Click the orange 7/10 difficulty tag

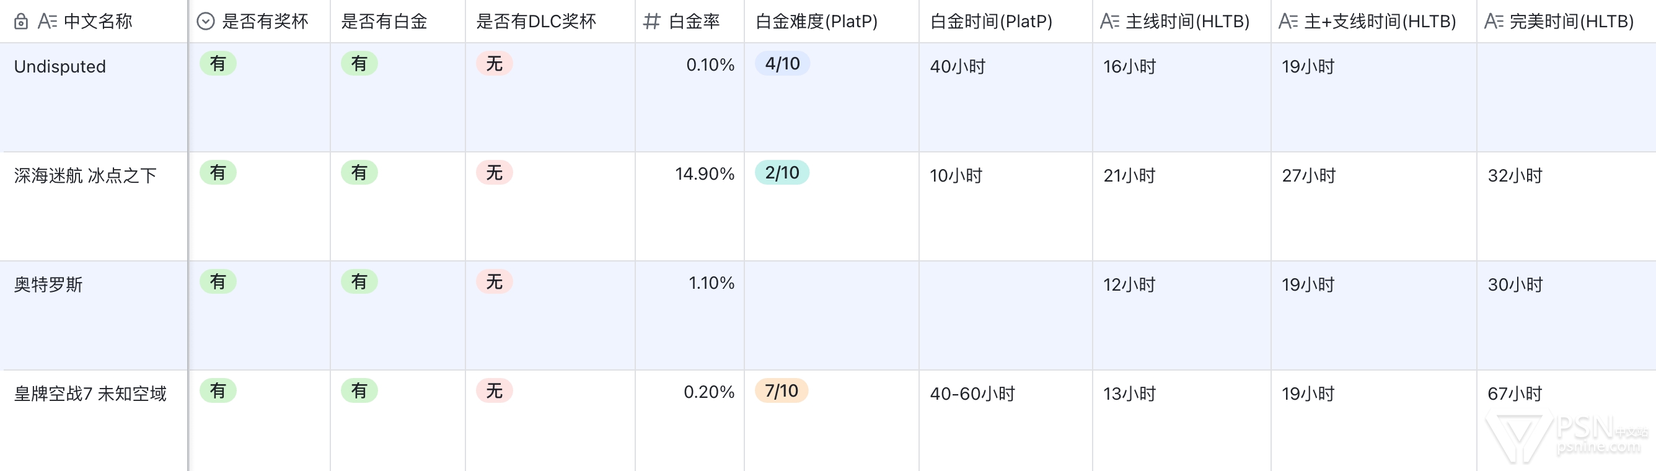[x=781, y=390]
